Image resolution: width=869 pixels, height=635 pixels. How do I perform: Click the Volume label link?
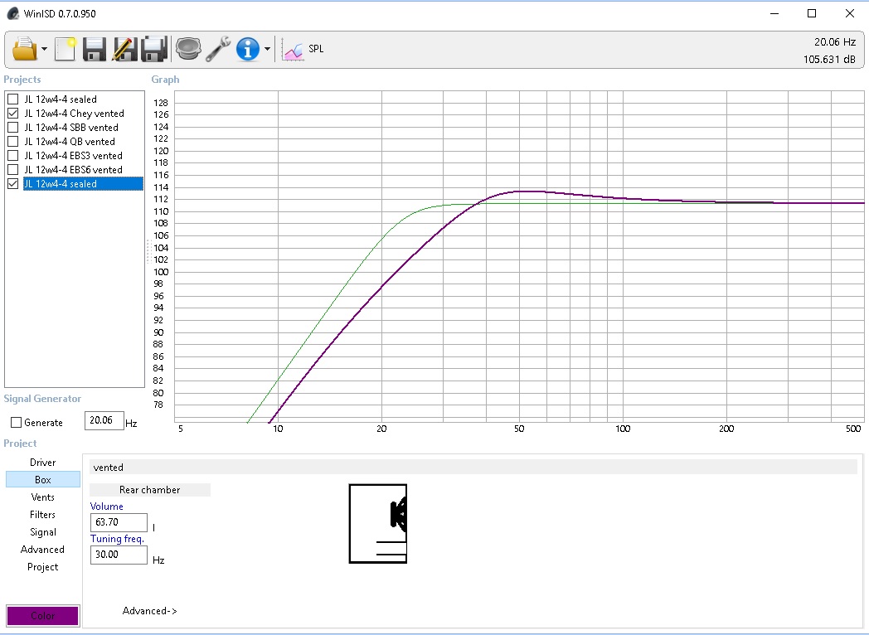(106, 507)
